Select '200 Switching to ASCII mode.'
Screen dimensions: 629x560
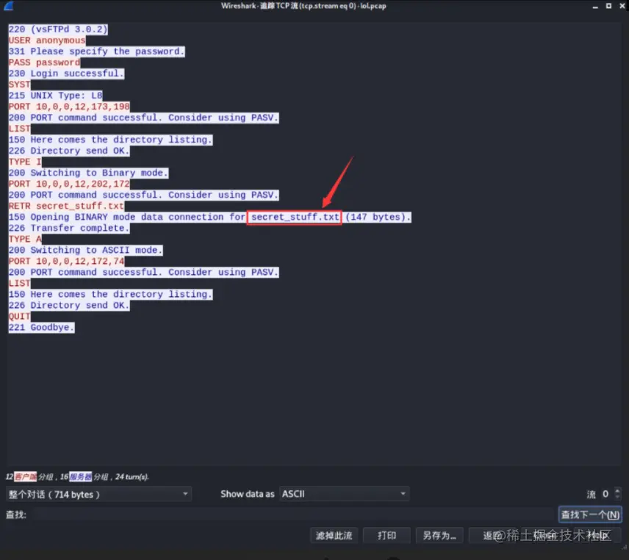coord(85,251)
